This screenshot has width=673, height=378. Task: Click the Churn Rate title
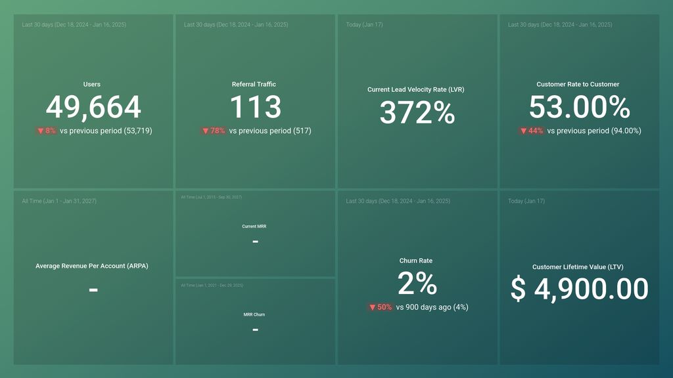point(416,261)
